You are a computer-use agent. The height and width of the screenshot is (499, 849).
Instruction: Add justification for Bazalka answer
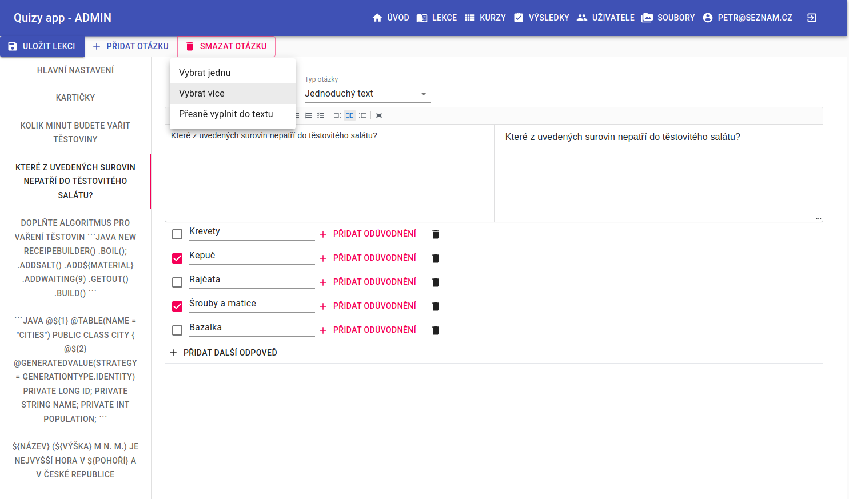[368, 330]
